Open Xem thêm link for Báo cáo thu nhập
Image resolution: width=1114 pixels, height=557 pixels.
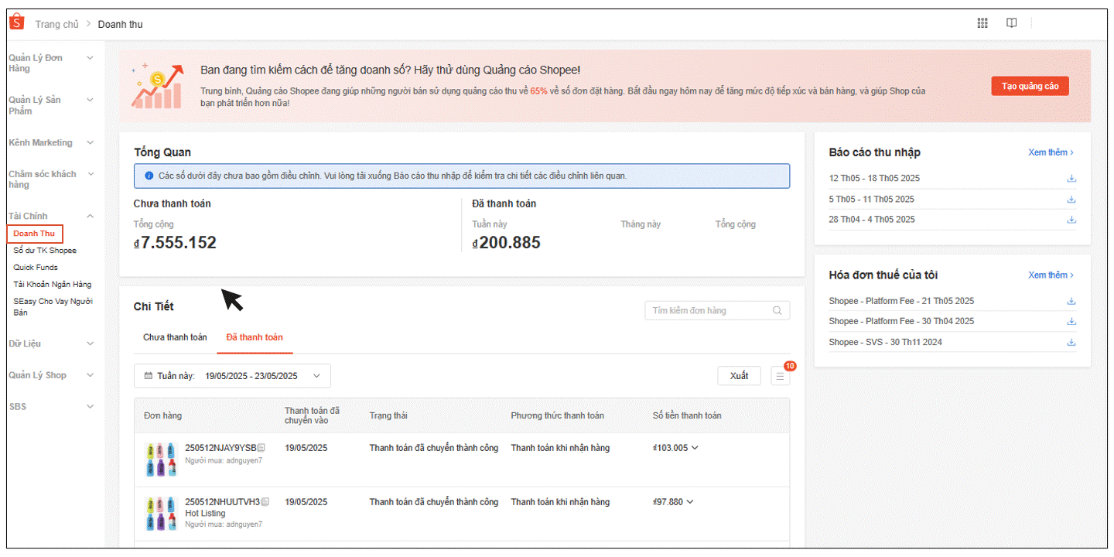point(1051,152)
